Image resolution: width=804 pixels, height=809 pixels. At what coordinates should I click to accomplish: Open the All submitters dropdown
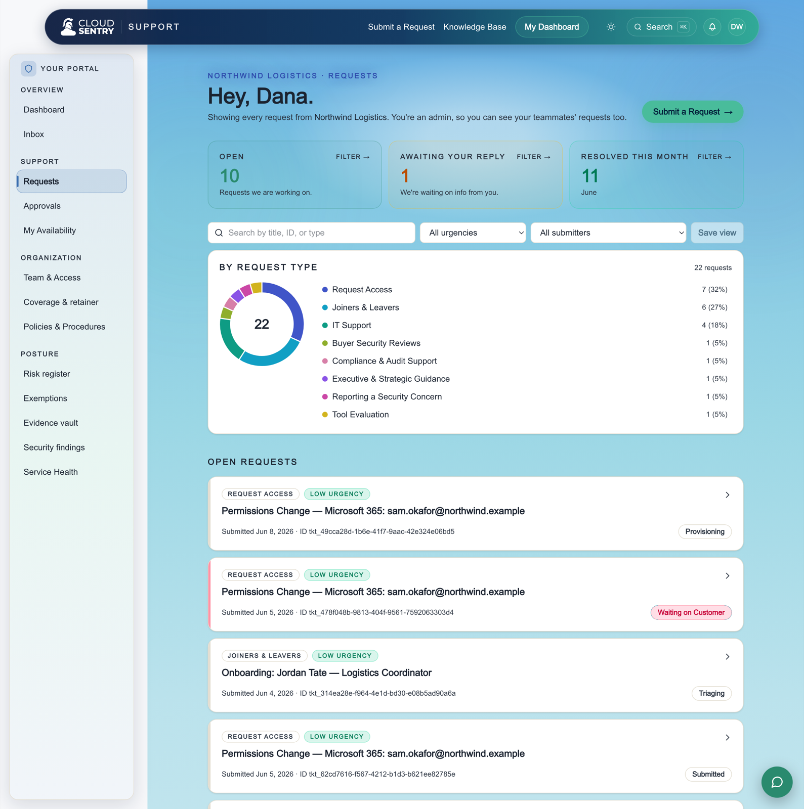coord(608,233)
